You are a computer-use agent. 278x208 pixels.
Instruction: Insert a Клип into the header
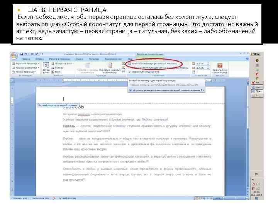click(56, 72)
